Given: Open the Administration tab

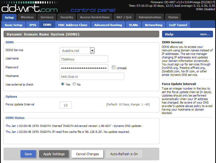Looking at the screenshot, I should (150, 17).
